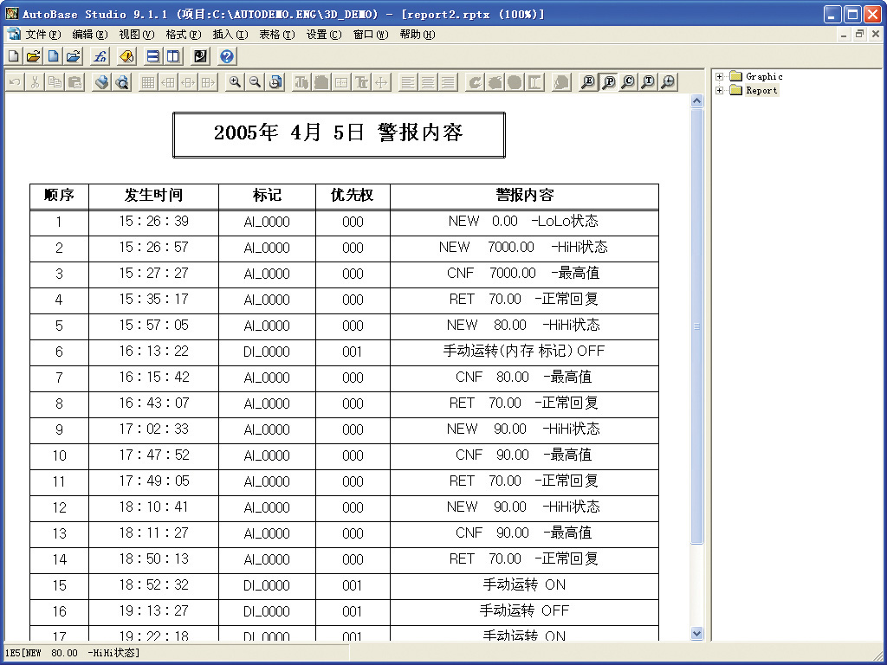Toggle the P magnifier view mode

coord(609,82)
